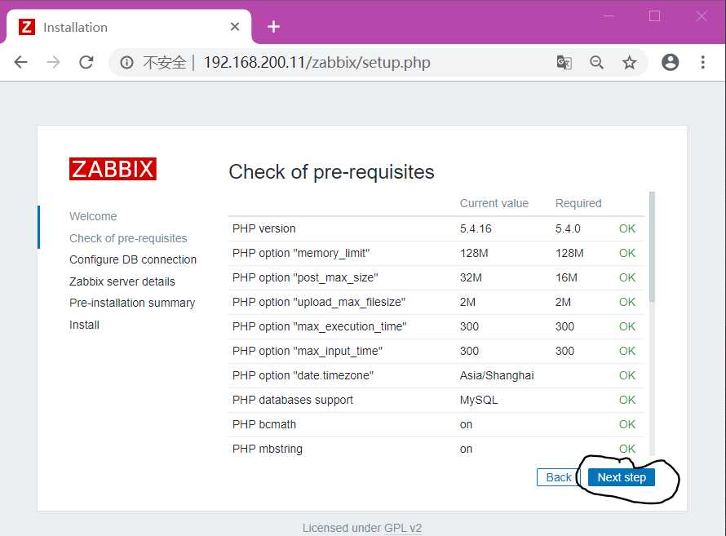Click PHP option "date.timezone" label
Screen dimensions: 726x536
point(303,375)
